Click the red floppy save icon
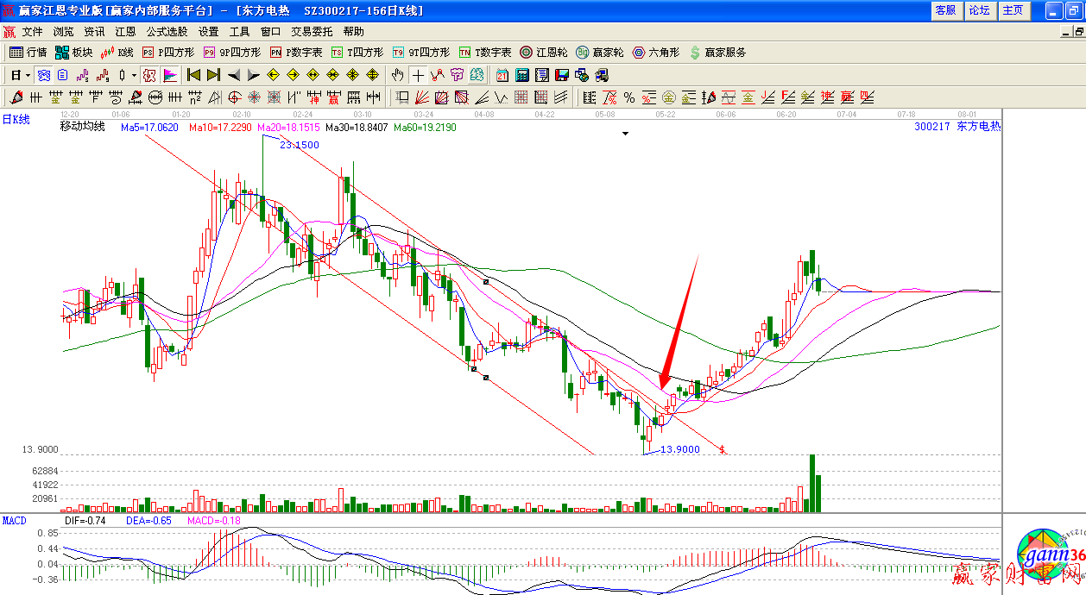Viewport: 1086px width, 595px height. pos(562,75)
